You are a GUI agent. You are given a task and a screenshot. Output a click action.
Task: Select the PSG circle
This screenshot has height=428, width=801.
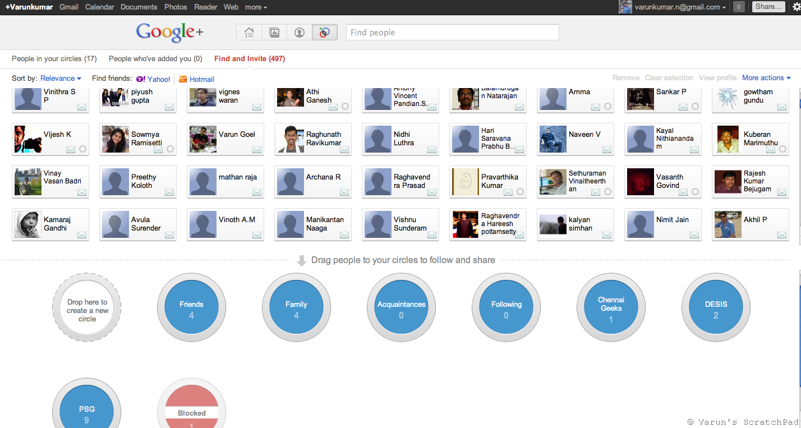click(86, 404)
